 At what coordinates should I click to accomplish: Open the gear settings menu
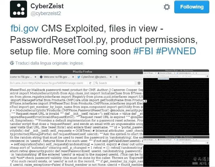click(167, 7)
